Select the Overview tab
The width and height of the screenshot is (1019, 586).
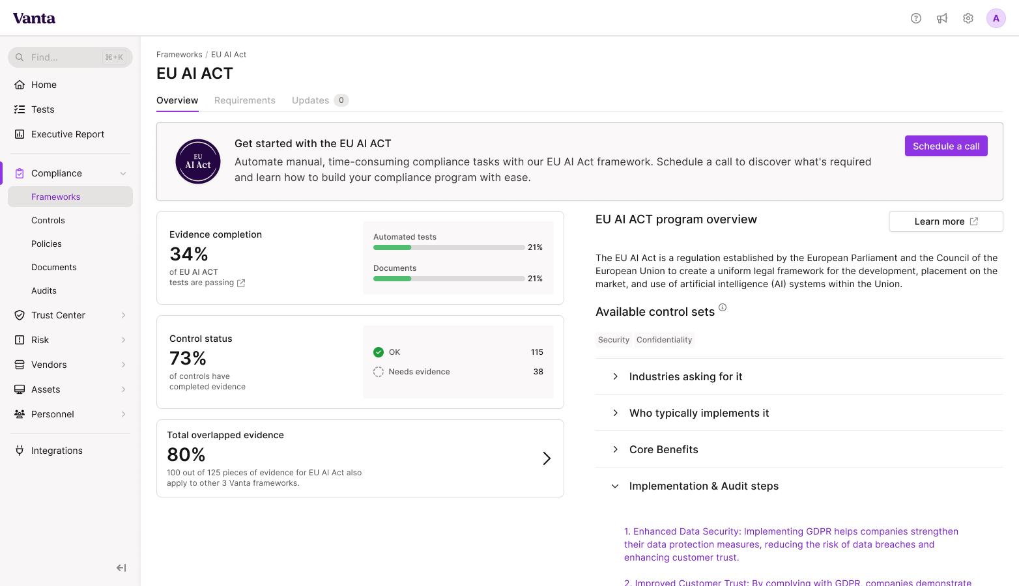tap(177, 100)
